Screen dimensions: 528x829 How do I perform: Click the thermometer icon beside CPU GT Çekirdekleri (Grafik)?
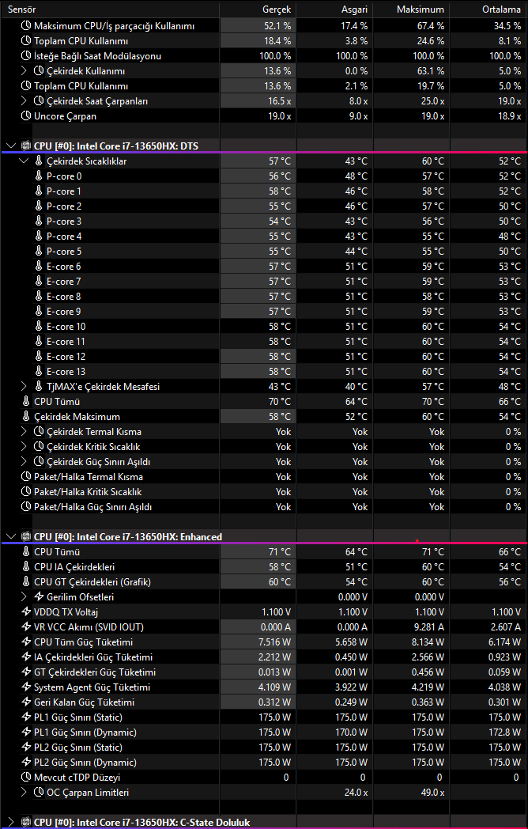click(x=26, y=581)
